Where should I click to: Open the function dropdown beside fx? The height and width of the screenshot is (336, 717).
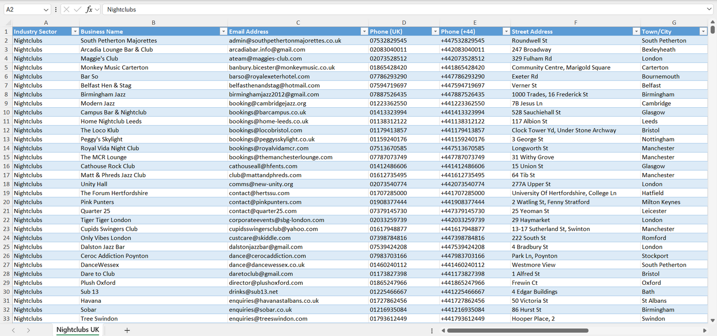(x=97, y=9)
